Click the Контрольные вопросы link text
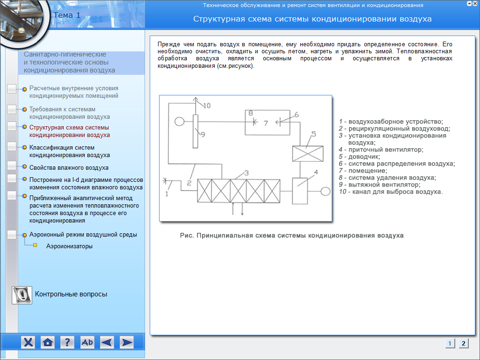Image resolution: width=480 pixels, height=360 pixels. point(71,294)
